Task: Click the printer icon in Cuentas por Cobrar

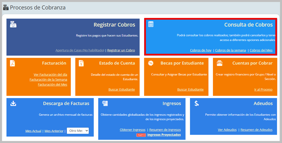Action: click(219, 63)
